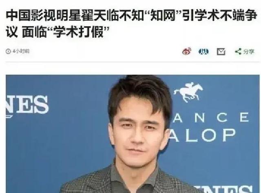The height and width of the screenshot is (193, 261).
Task: Click the Renren share icon
Action: click(204, 52)
